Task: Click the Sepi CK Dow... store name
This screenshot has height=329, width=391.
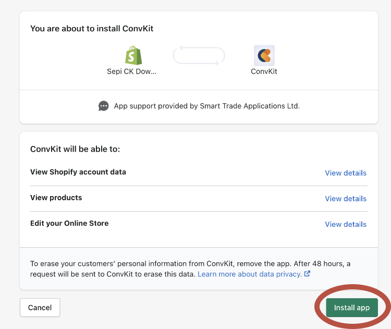Action: pyautogui.click(x=132, y=71)
